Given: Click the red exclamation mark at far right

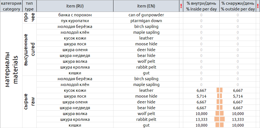Looking at the screenshot, I should pos(257,6).
